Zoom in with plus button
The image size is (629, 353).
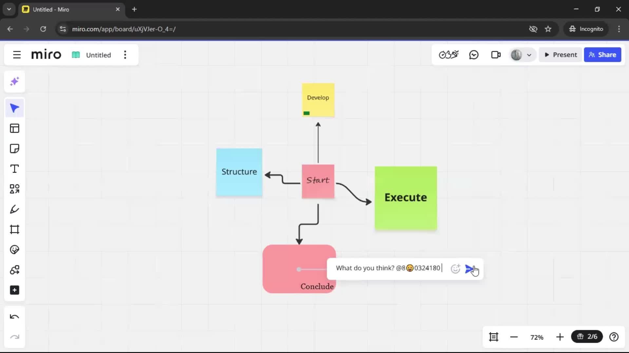point(560,337)
